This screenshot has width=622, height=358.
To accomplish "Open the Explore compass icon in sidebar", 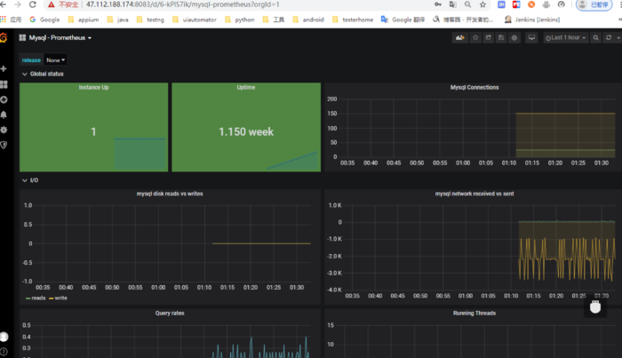I will pos(4,99).
